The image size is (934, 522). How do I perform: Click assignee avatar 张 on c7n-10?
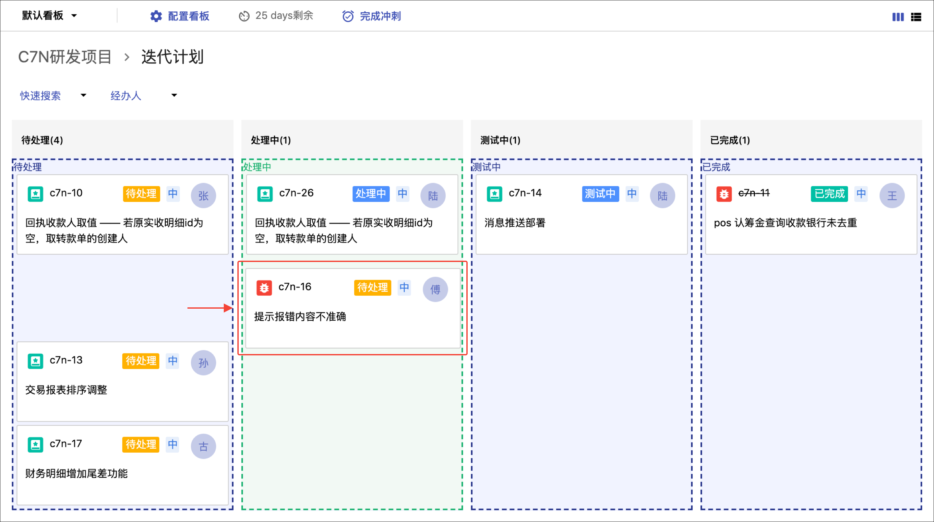click(203, 196)
